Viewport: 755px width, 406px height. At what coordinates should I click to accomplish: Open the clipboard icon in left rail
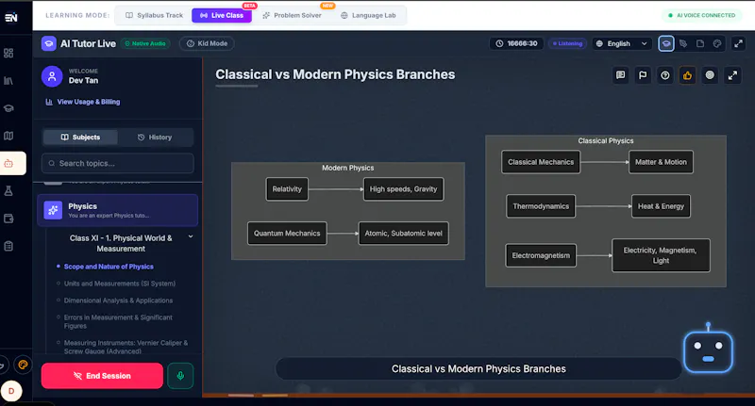click(8, 246)
